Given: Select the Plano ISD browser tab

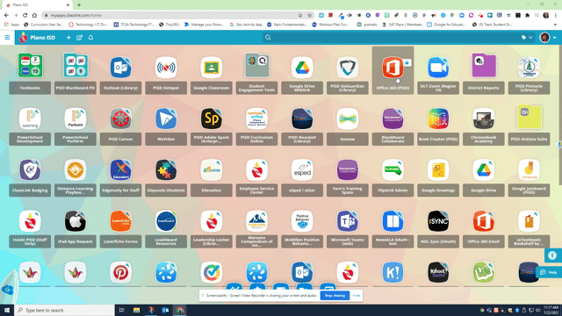Looking at the screenshot, I should click(x=36, y=4).
